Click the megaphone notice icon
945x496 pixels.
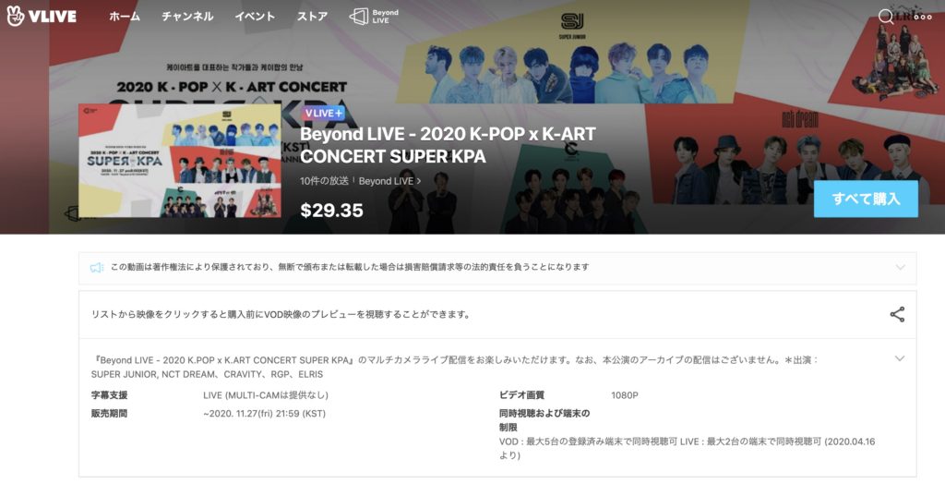click(x=96, y=267)
